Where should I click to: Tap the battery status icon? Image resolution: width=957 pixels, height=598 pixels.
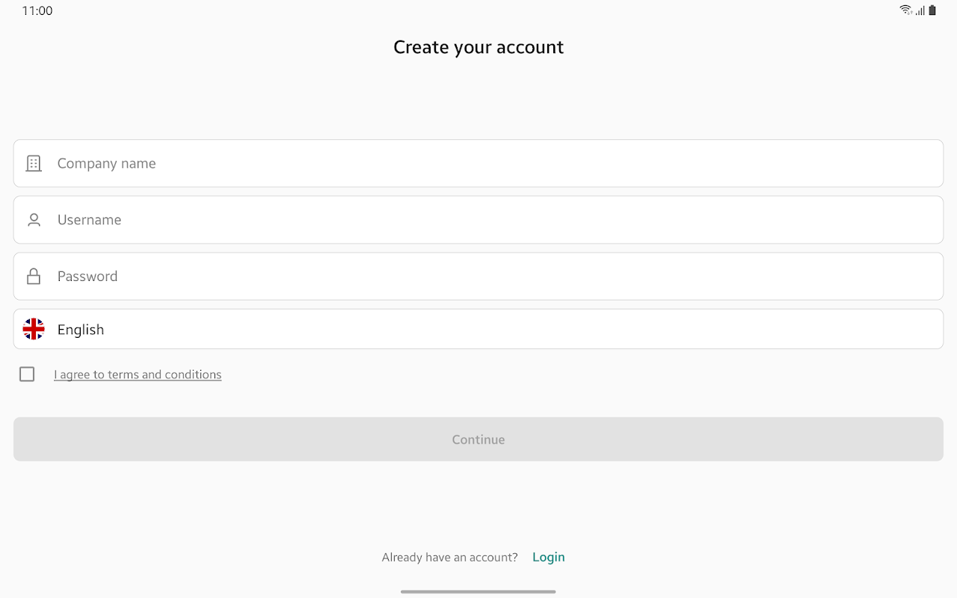click(932, 10)
